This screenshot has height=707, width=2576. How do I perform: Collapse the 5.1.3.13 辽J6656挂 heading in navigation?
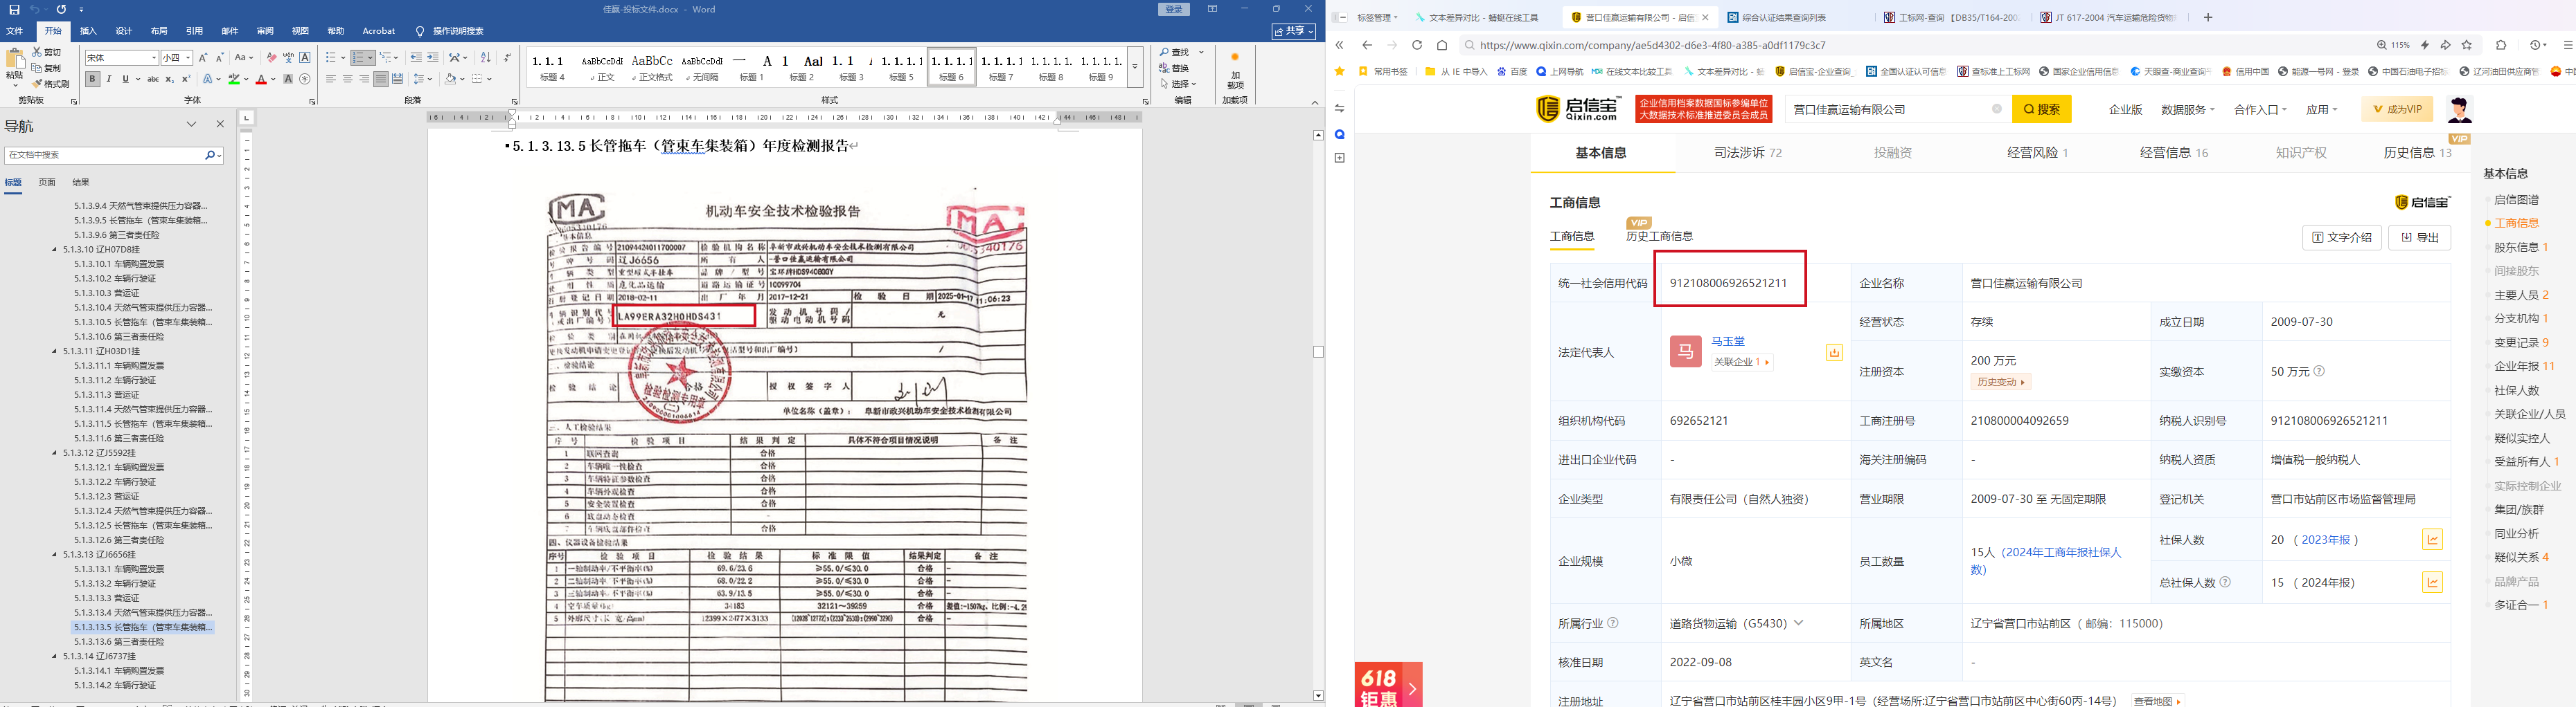click(55, 554)
